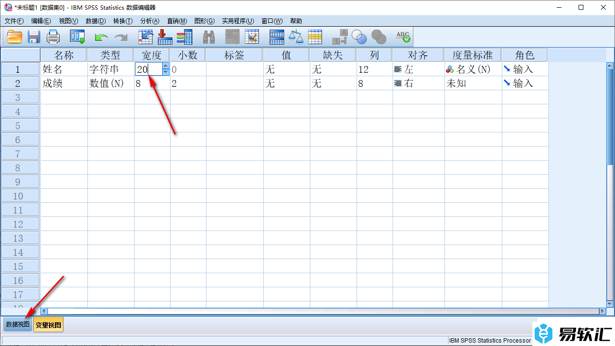Insert a new variable via toolbar icon
Screen dimensions: 615x346
[252, 37]
